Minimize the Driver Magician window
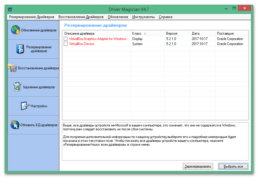The width and height of the screenshot is (258, 178). 226,8
